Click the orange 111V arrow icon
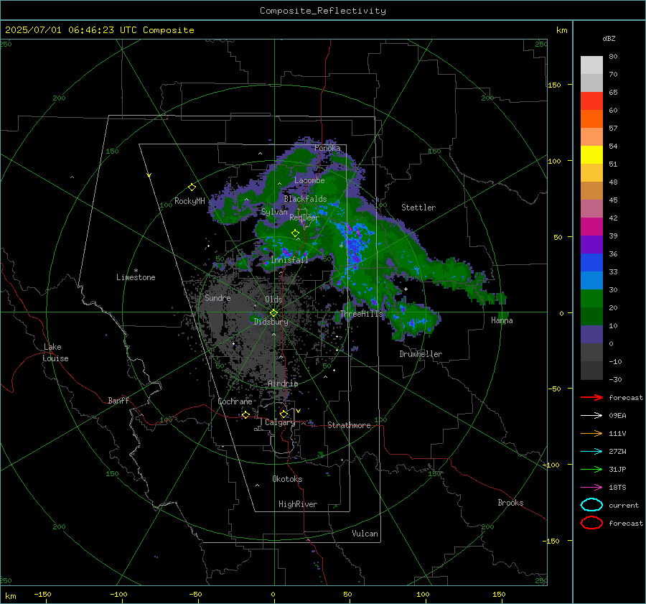The width and height of the screenshot is (646, 604). [591, 433]
